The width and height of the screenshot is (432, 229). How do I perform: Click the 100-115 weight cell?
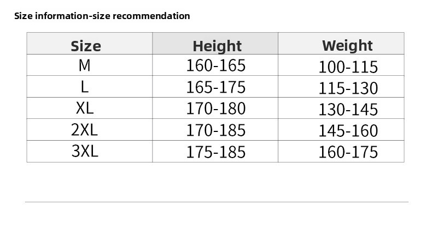[x=348, y=67]
